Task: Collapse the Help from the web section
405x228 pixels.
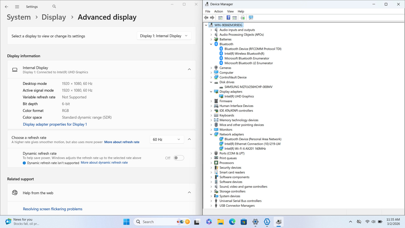Action: point(189,193)
